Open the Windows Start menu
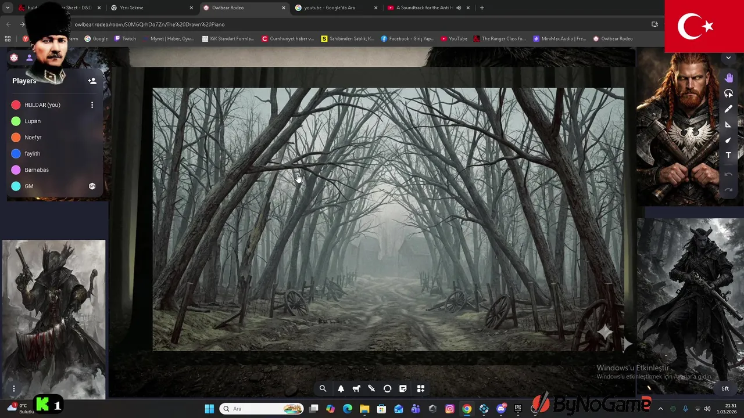Viewport: 744px width, 418px height. coord(209,409)
